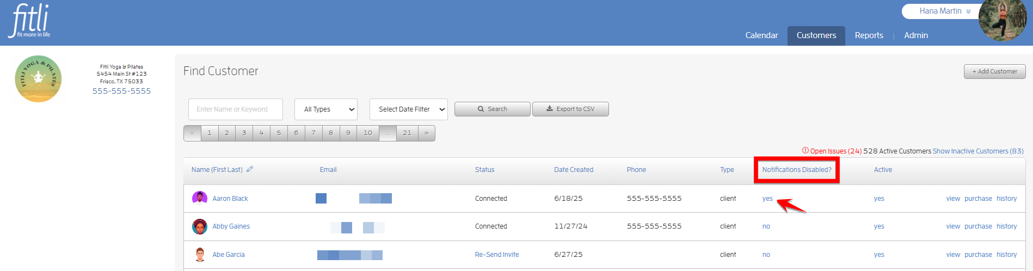1033x271 pixels.
Task: Go to page 4
Action: [x=262, y=133]
